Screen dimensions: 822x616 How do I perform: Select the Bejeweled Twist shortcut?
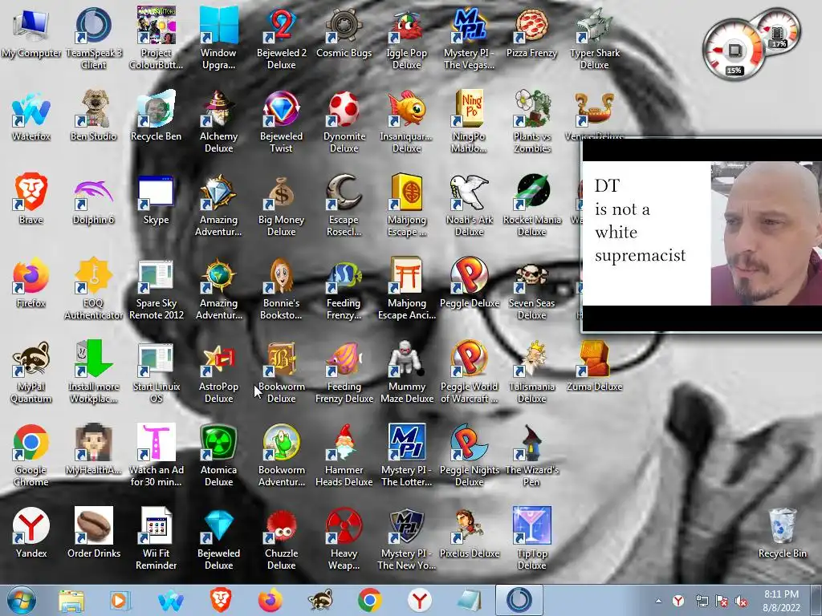click(282, 122)
